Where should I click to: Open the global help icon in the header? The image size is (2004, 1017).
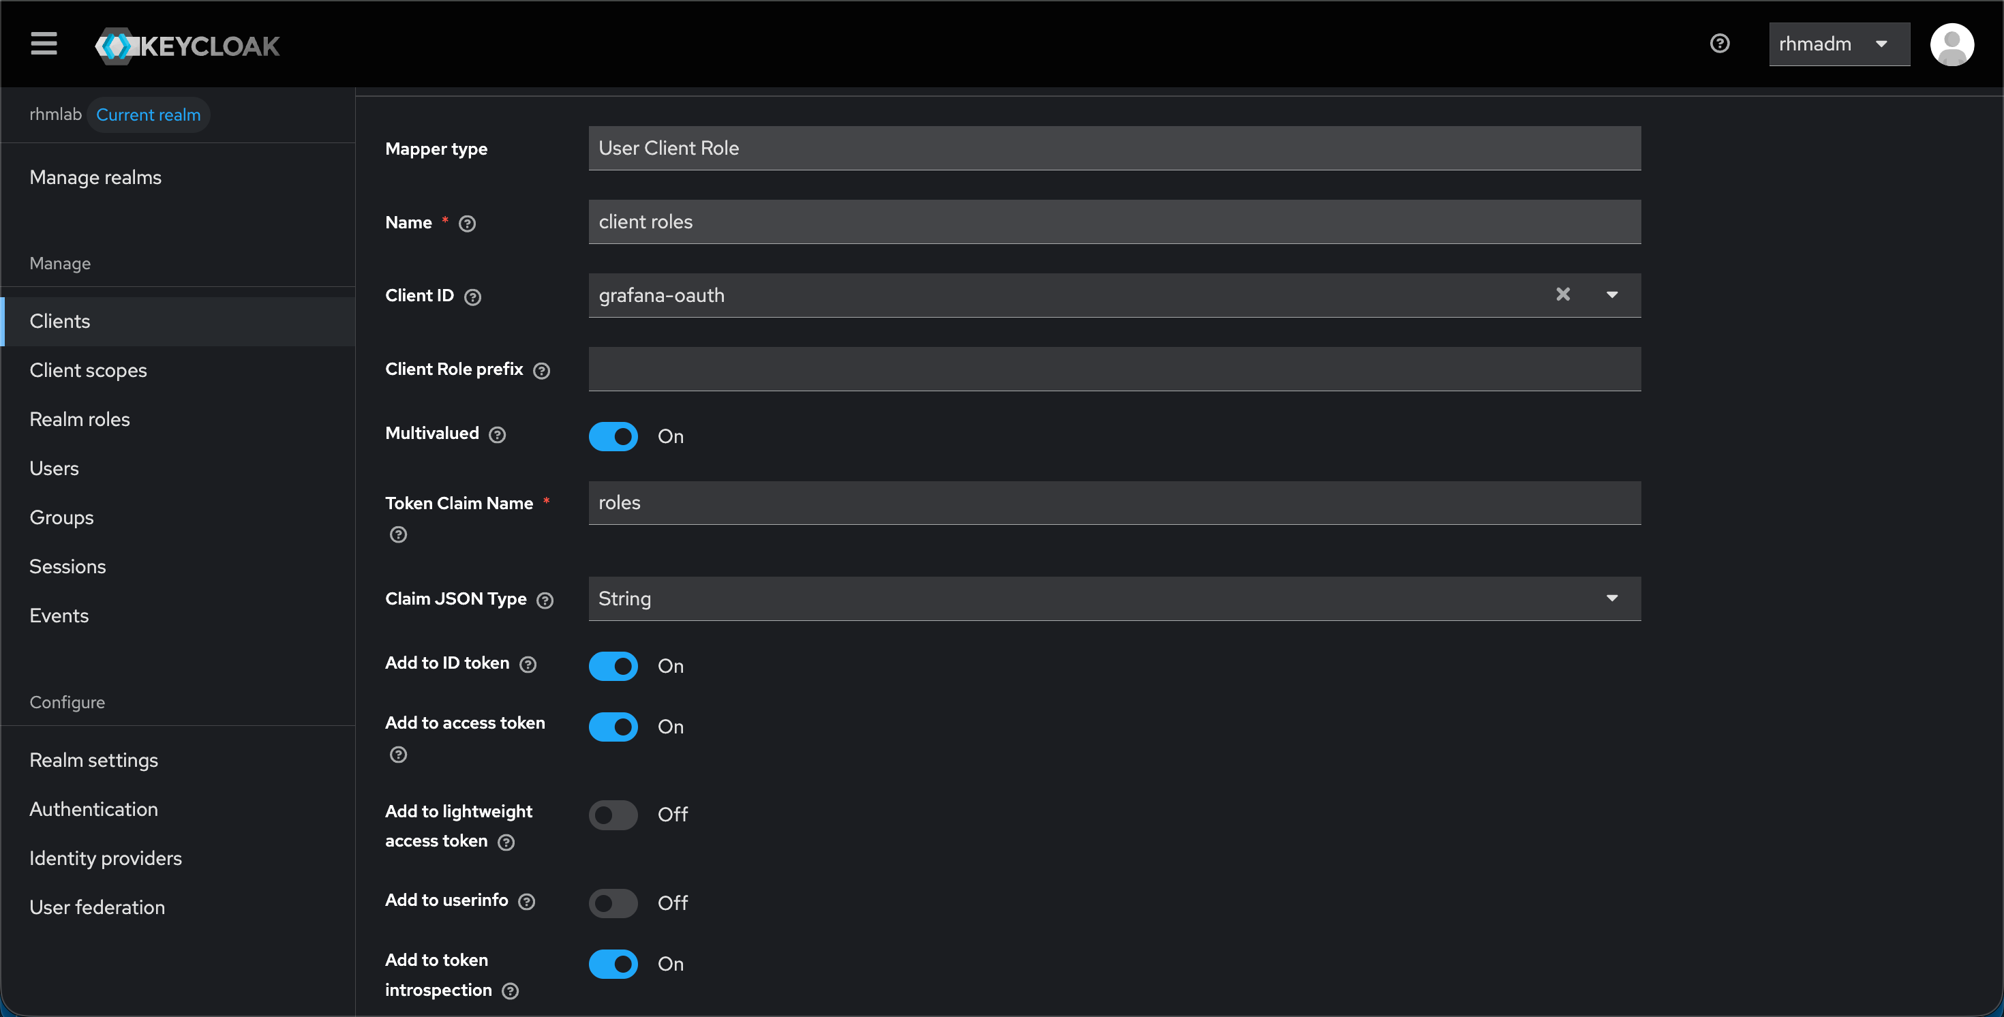tap(1720, 43)
